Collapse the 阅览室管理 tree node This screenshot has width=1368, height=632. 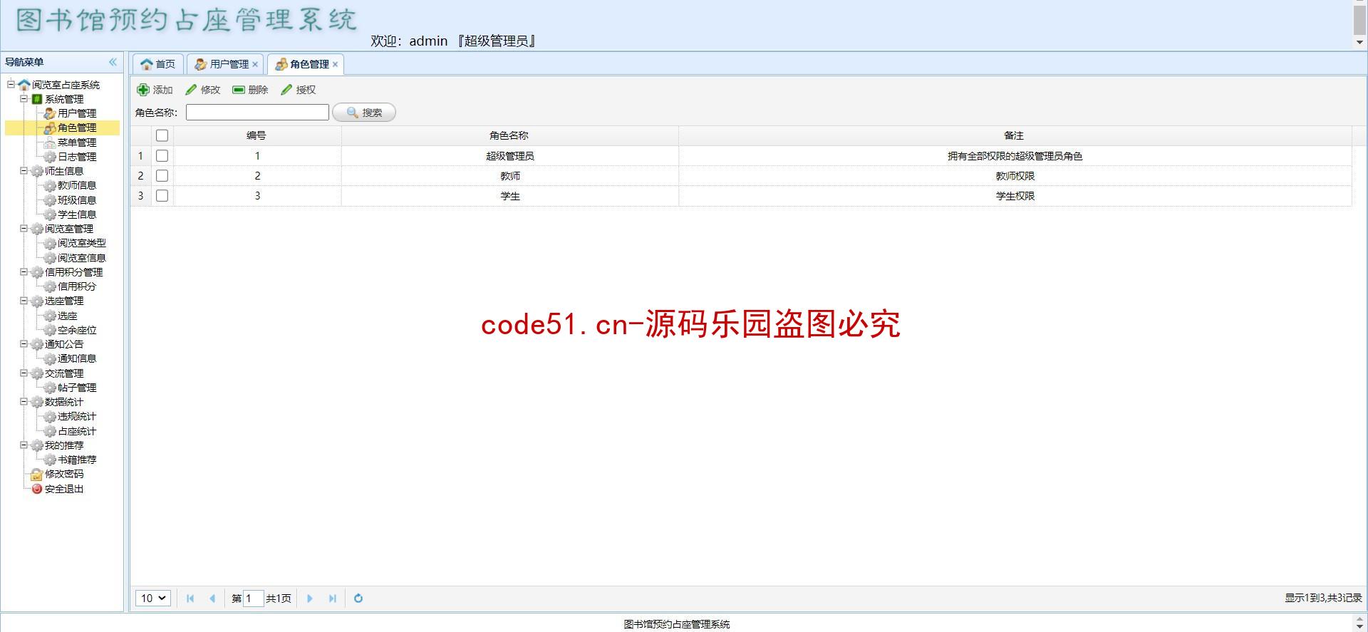(24, 229)
